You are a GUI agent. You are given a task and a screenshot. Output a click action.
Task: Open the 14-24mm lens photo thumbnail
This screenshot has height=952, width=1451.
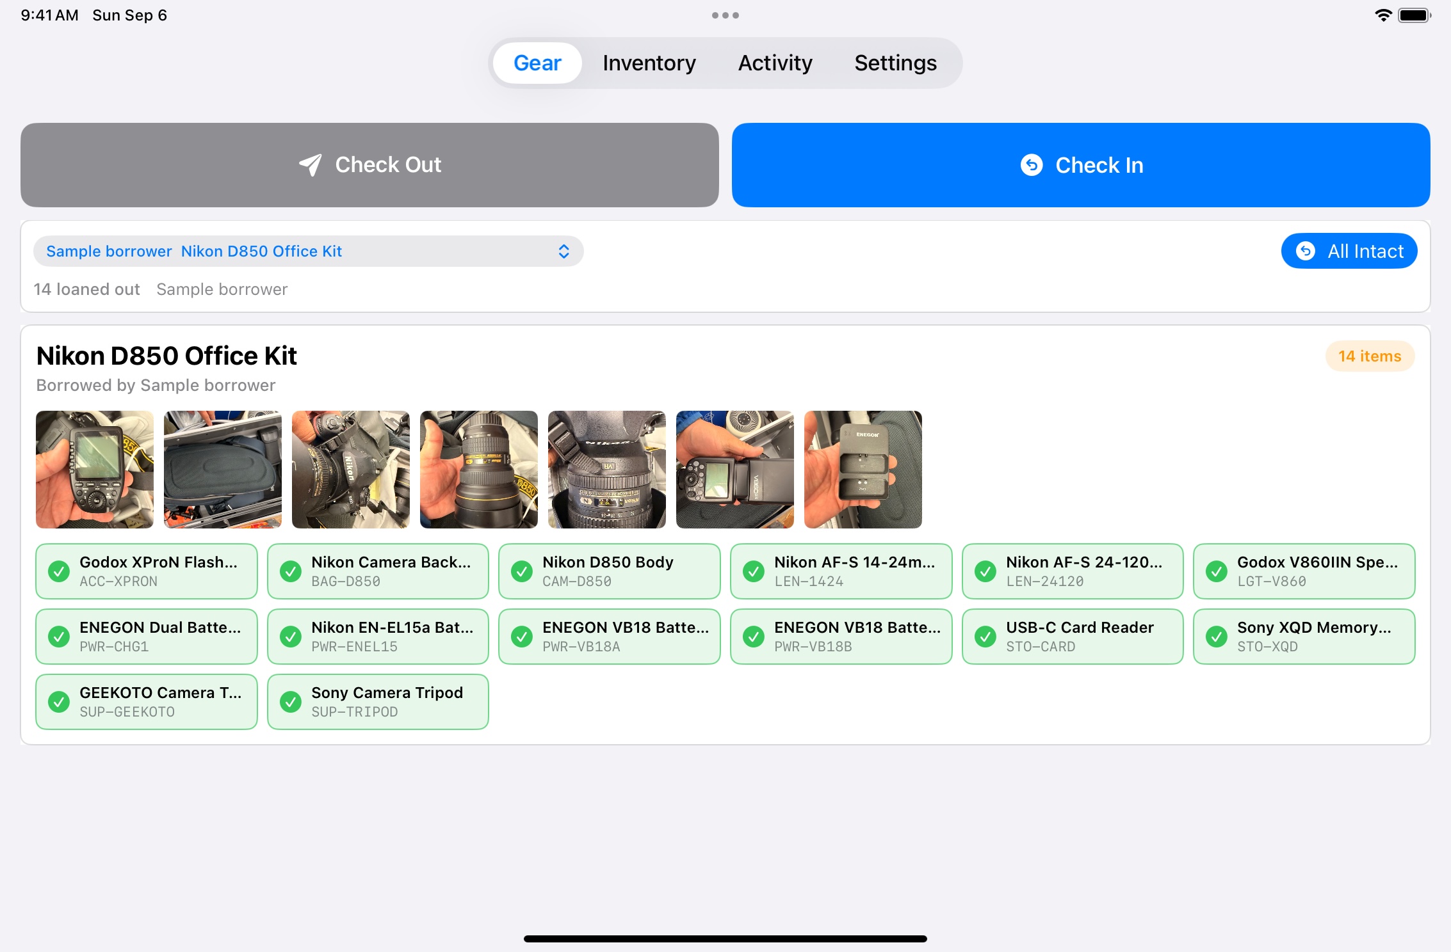click(479, 470)
